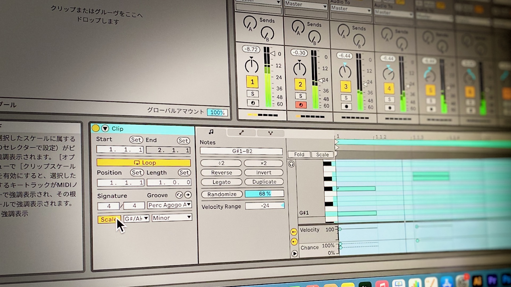Click the Start value field 1.1.1
511x287 pixels.
click(x=120, y=150)
